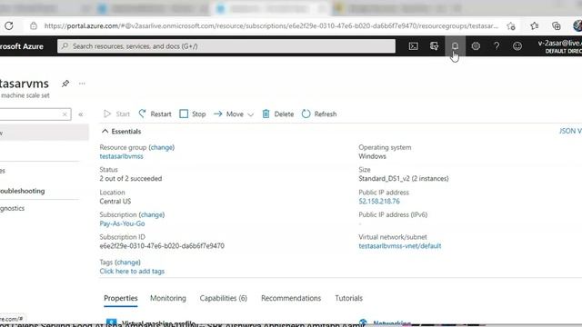This screenshot has width=582, height=327.
Task: Select the Windows operating system value
Action: (372, 156)
